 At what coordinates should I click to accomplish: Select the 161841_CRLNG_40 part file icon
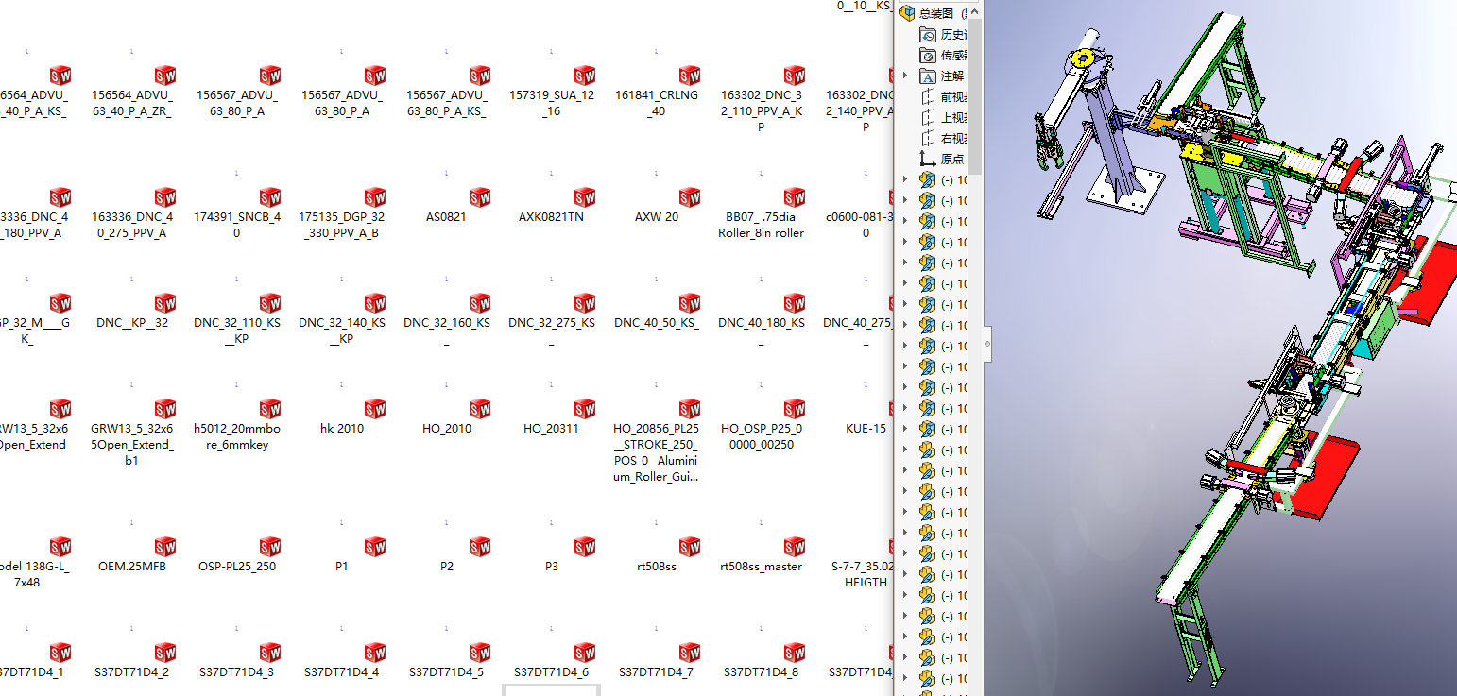(690, 76)
